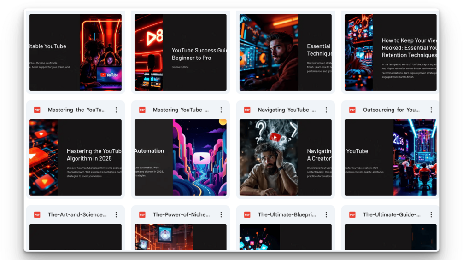463x260 pixels.
Task: Open the Automation colorful city road preview
Action: [x=181, y=157]
